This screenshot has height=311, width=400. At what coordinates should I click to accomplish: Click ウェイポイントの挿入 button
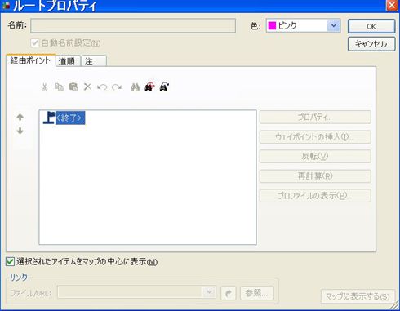[315, 137]
